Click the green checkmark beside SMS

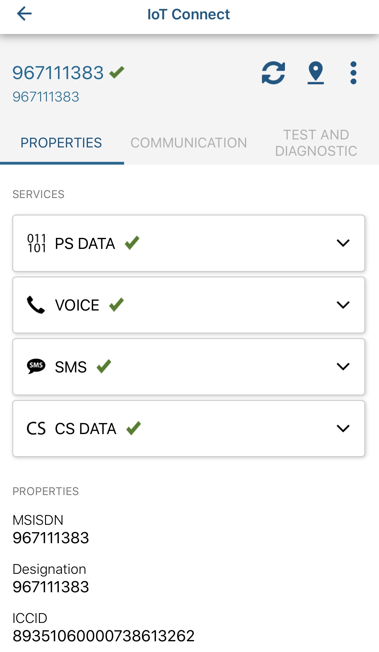(104, 366)
